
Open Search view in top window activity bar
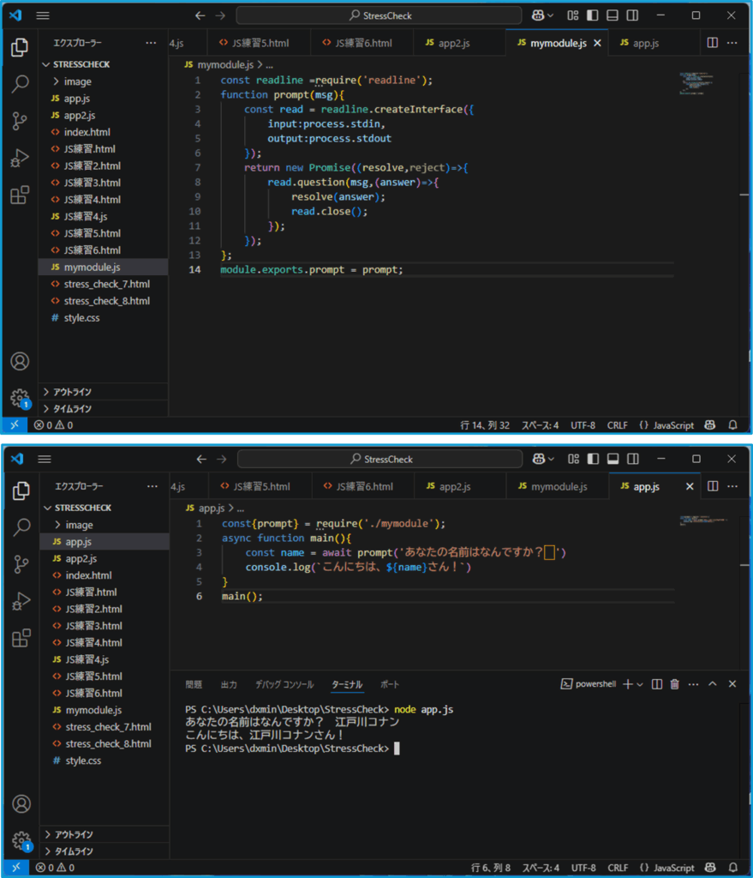point(20,84)
